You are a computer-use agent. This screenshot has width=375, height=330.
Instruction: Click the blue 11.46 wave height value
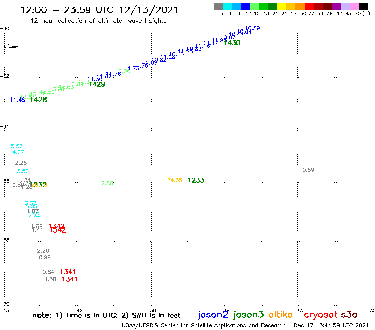click(x=17, y=100)
